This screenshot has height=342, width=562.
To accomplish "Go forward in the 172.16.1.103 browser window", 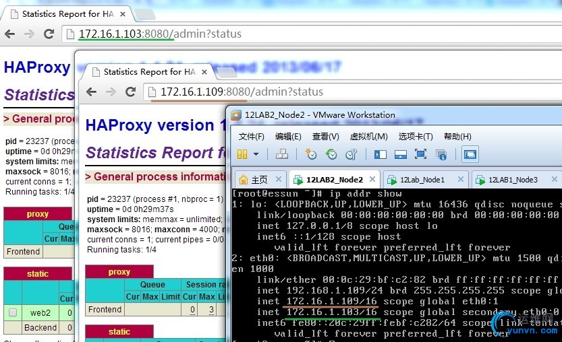I will pos(30,34).
